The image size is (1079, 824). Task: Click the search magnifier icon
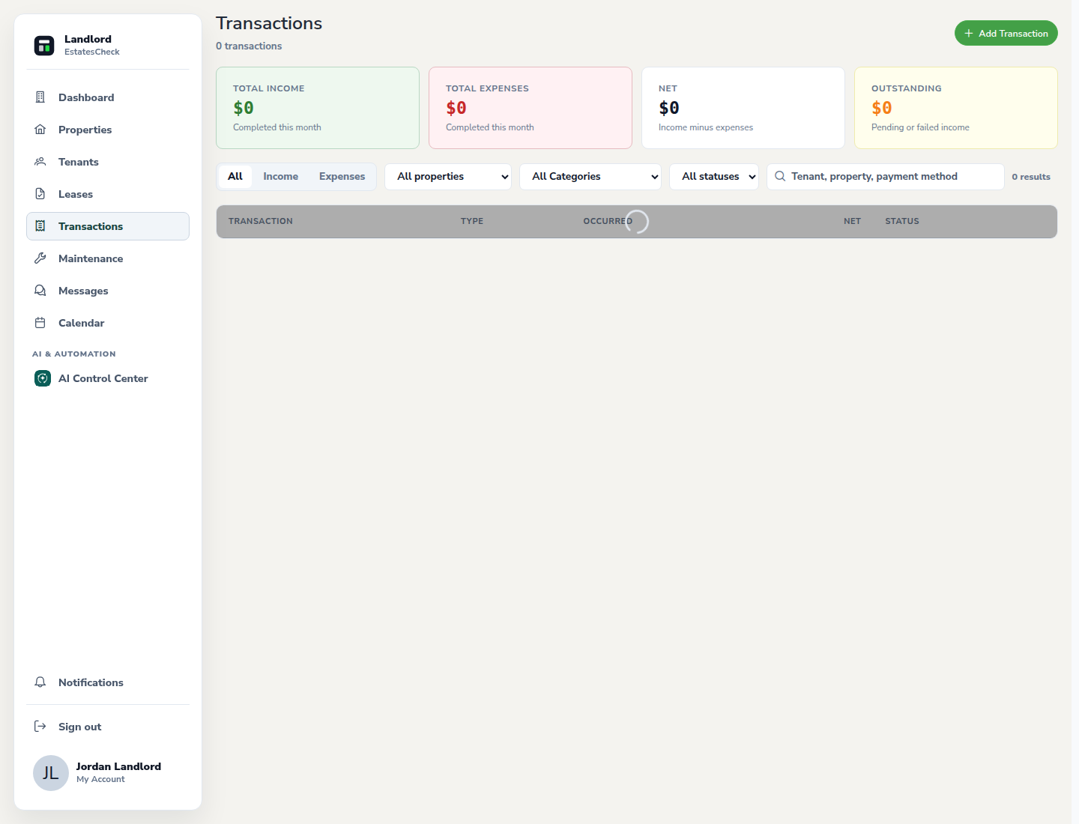[x=780, y=177]
